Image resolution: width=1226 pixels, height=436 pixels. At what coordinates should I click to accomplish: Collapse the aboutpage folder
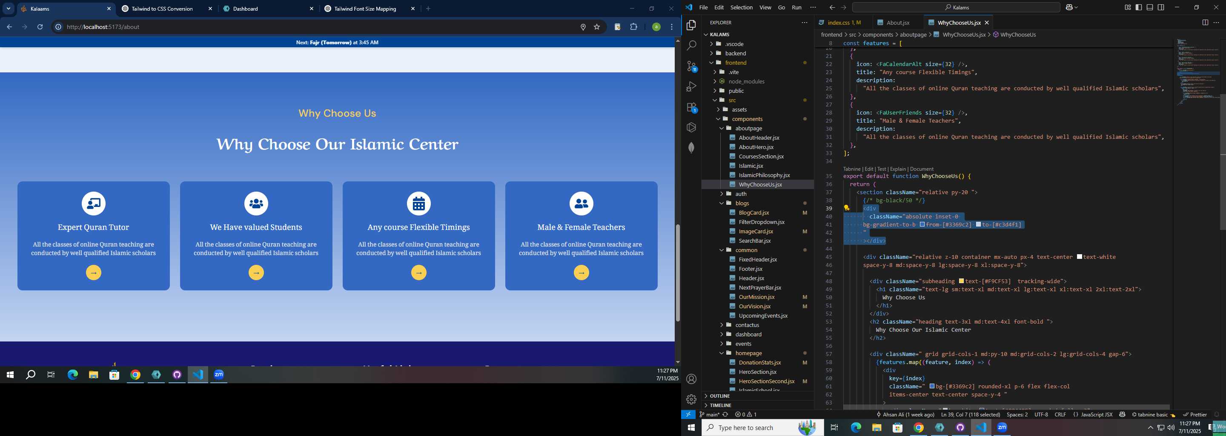pos(722,128)
